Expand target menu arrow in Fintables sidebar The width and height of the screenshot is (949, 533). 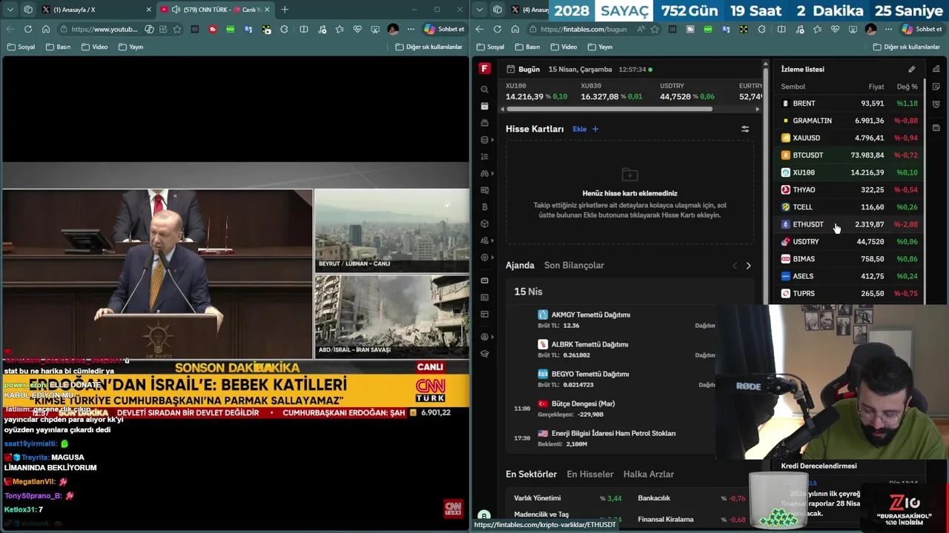(492, 258)
